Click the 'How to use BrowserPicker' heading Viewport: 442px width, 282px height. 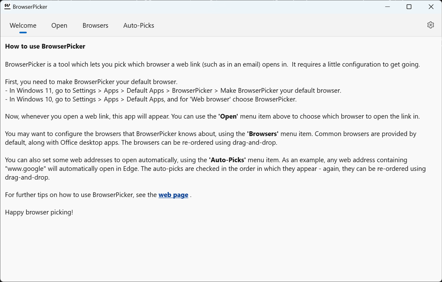coord(45,46)
